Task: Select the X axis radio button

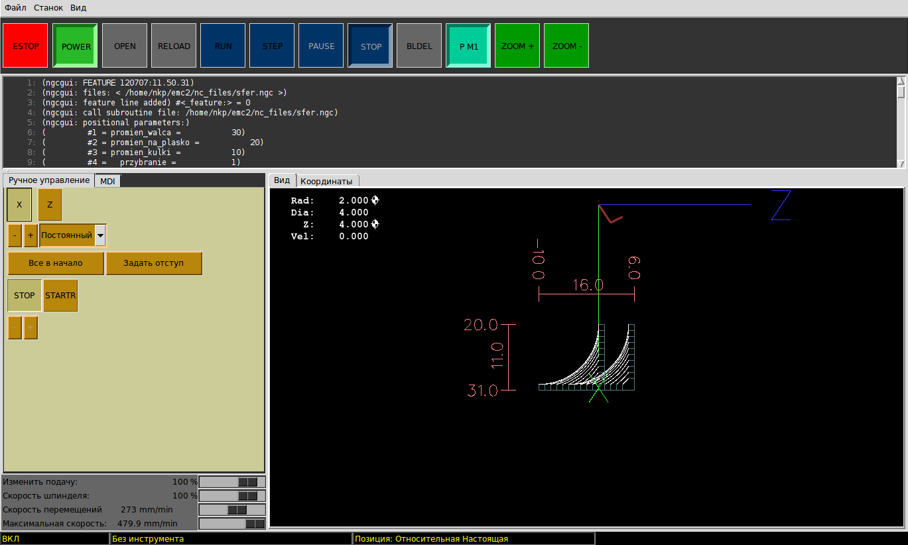Action: pyautogui.click(x=19, y=205)
